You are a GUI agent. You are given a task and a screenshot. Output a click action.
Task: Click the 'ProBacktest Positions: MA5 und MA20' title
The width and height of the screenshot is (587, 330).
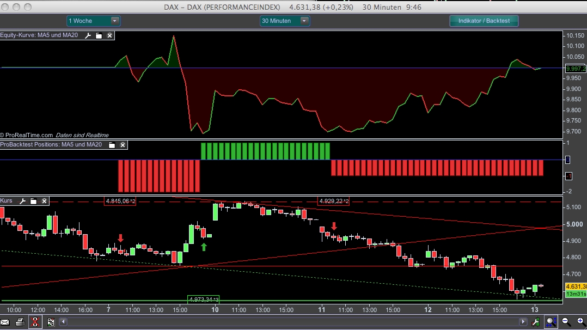click(x=51, y=145)
